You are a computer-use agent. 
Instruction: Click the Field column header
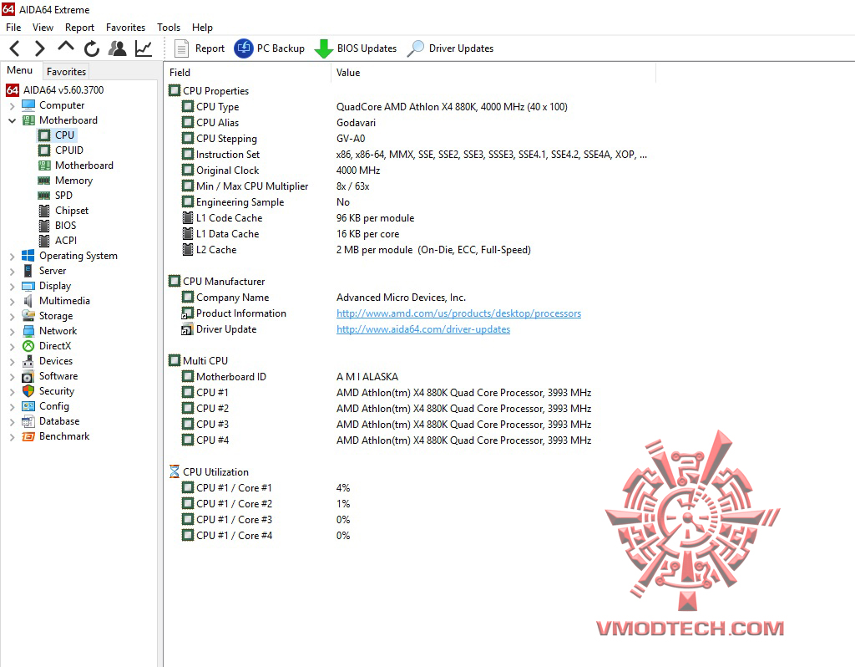click(x=247, y=73)
